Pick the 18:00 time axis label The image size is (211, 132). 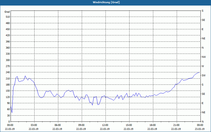153,125
